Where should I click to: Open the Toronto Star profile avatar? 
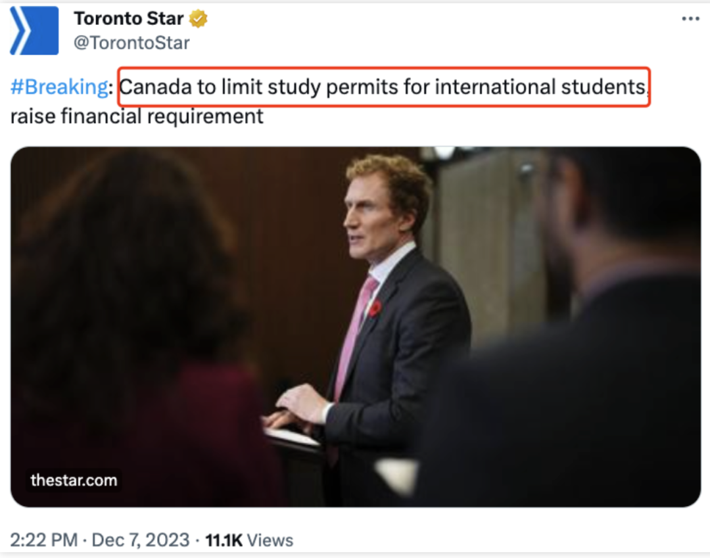(x=34, y=31)
